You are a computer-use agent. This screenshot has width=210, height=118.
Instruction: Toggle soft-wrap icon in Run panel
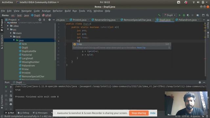11,96
